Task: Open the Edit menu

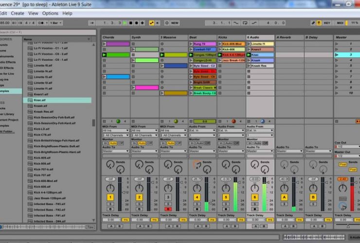Action: [x=3, y=13]
